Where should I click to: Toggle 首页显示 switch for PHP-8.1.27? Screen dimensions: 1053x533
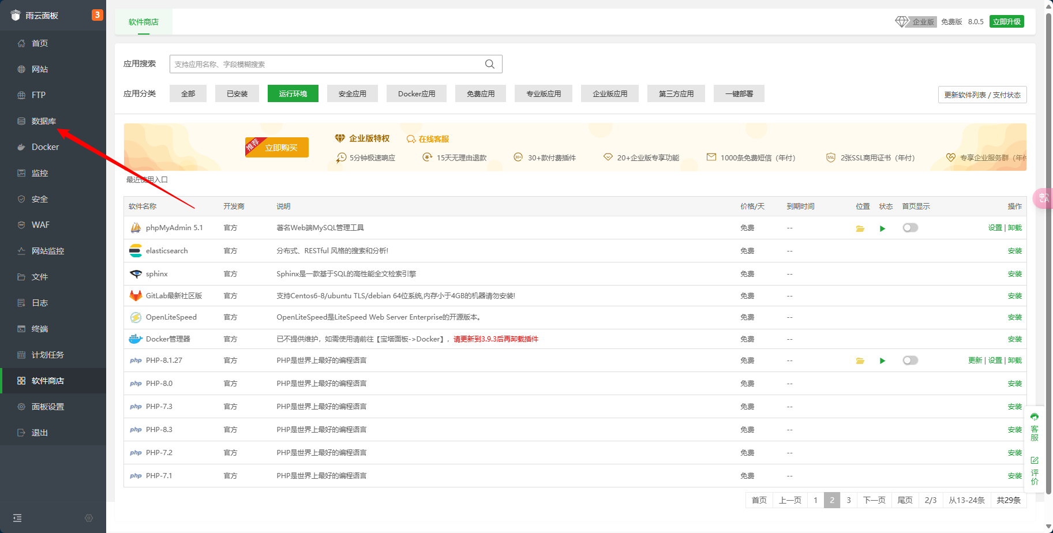[x=910, y=360]
